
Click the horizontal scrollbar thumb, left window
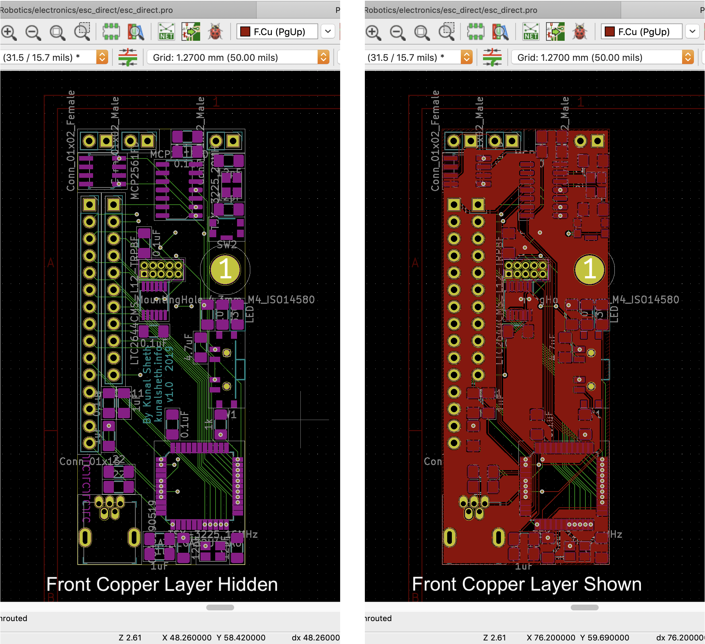(220, 608)
